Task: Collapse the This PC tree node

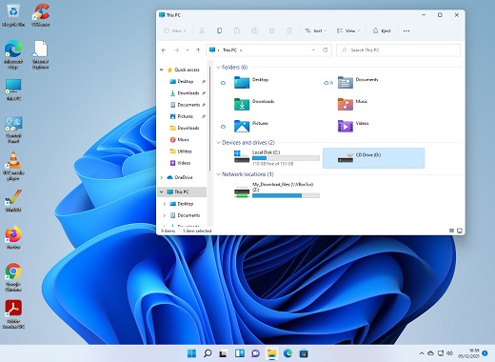Action: (x=162, y=191)
